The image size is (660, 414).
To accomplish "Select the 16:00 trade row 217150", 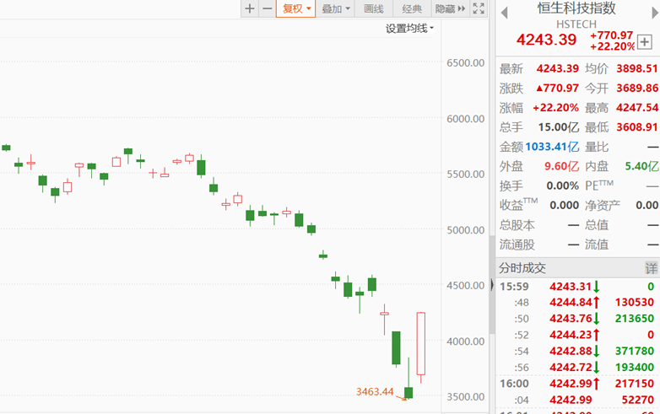I will (x=577, y=384).
